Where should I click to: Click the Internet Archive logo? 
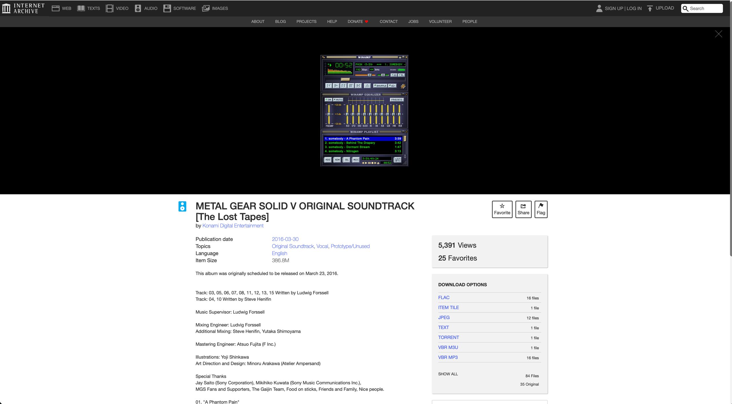pos(23,8)
